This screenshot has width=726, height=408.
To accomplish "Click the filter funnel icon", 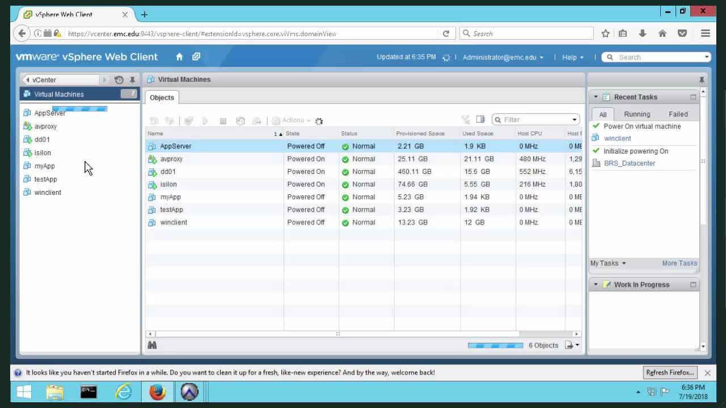I will coord(466,120).
